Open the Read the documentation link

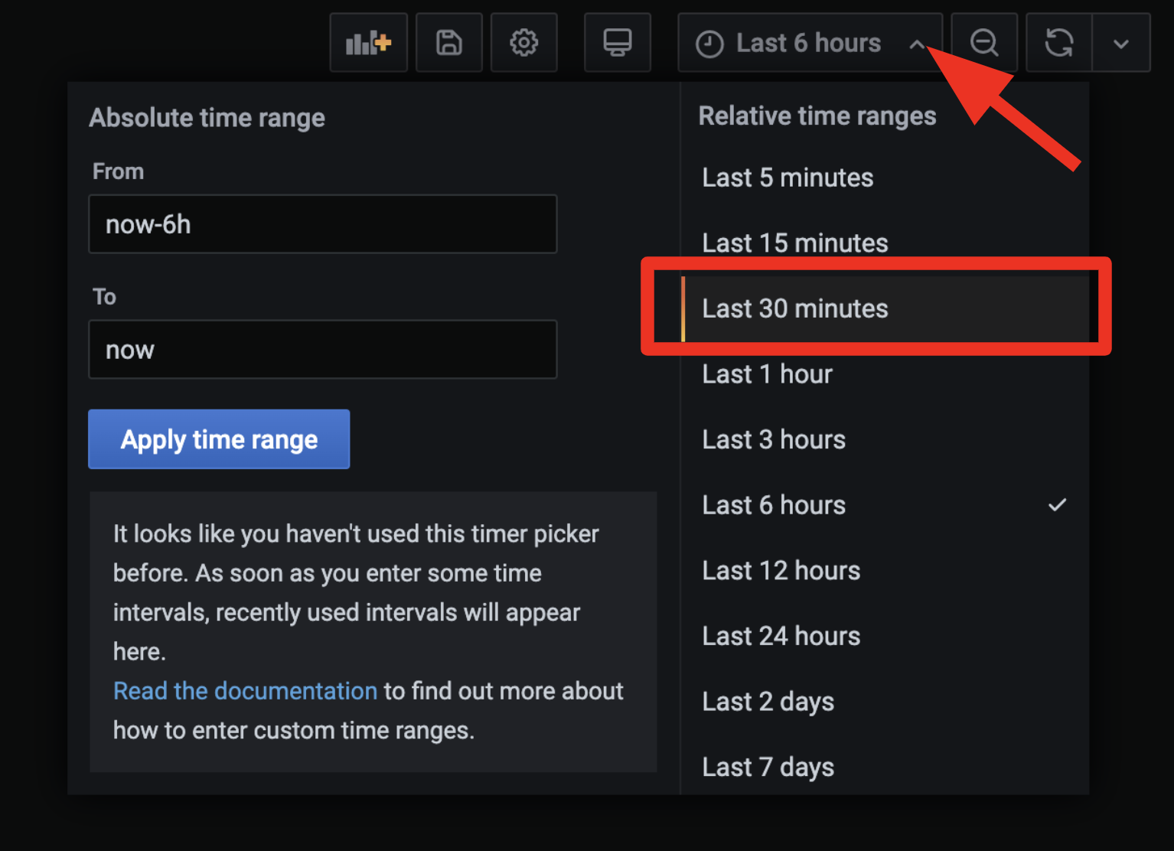click(245, 691)
